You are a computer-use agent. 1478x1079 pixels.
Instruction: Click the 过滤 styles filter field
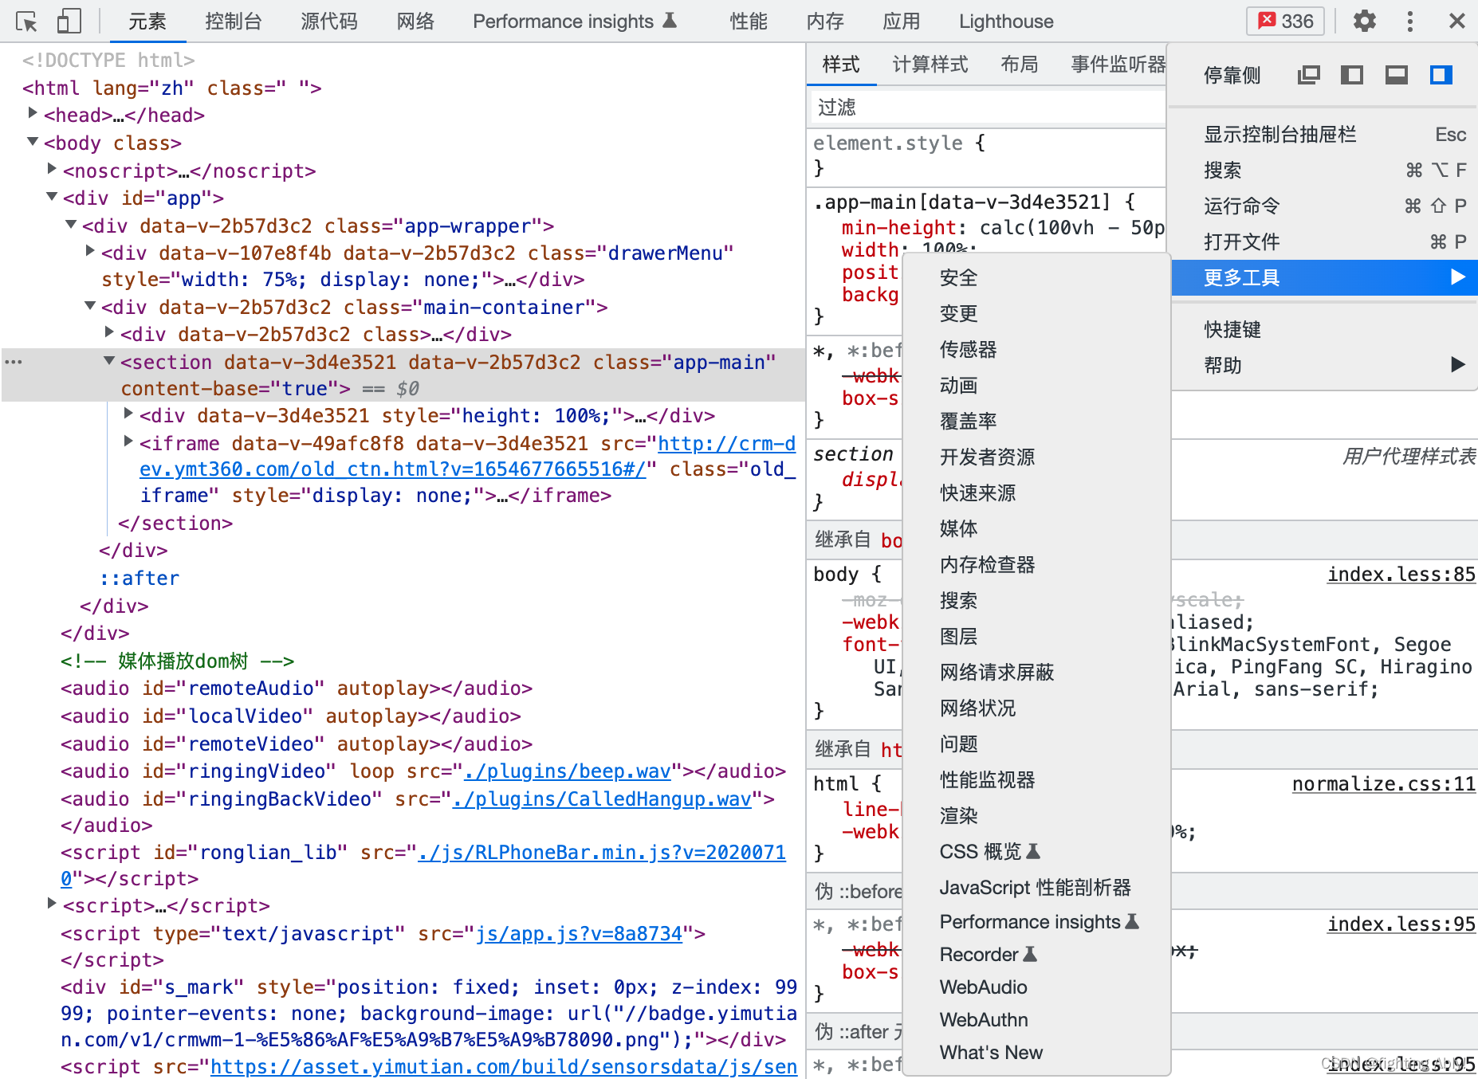[x=988, y=108]
